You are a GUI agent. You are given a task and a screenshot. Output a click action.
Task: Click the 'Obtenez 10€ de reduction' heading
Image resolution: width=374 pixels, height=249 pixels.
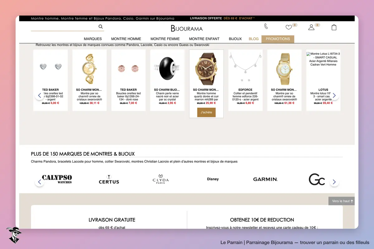pyautogui.click(x=262, y=220)
